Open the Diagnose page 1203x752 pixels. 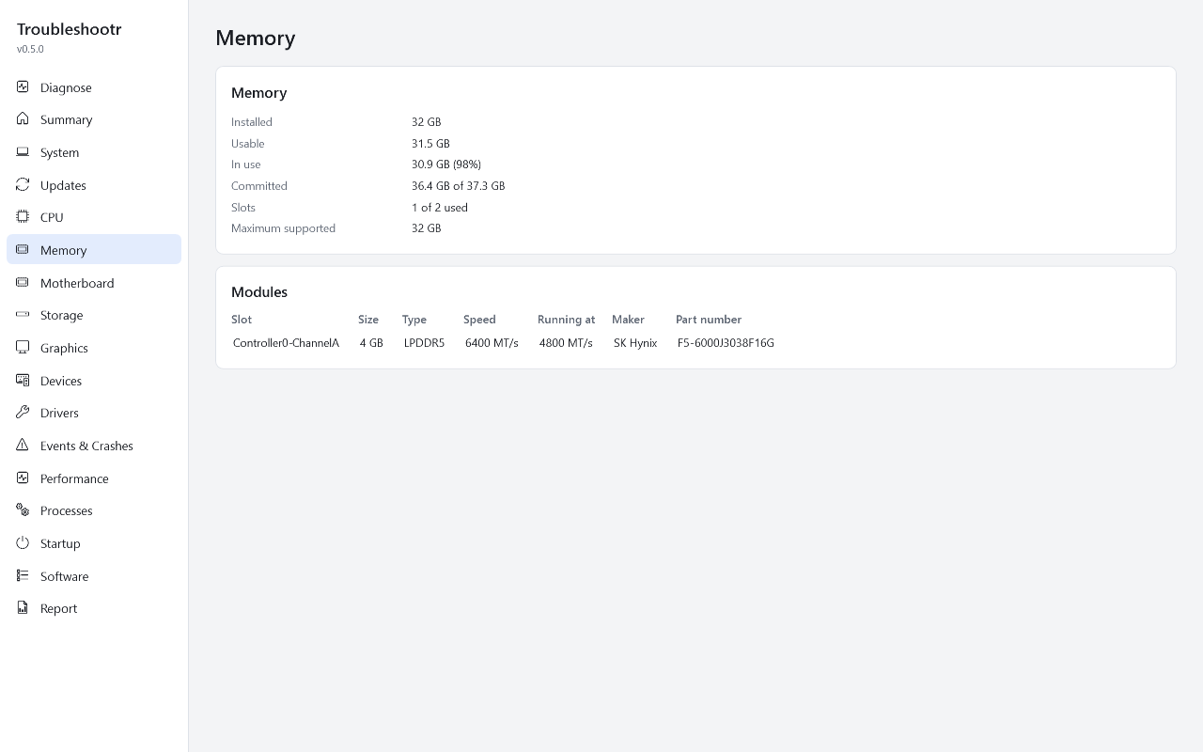tap(94, 87)
